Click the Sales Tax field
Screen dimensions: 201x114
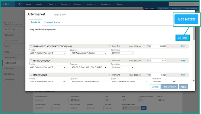[165, 100]
